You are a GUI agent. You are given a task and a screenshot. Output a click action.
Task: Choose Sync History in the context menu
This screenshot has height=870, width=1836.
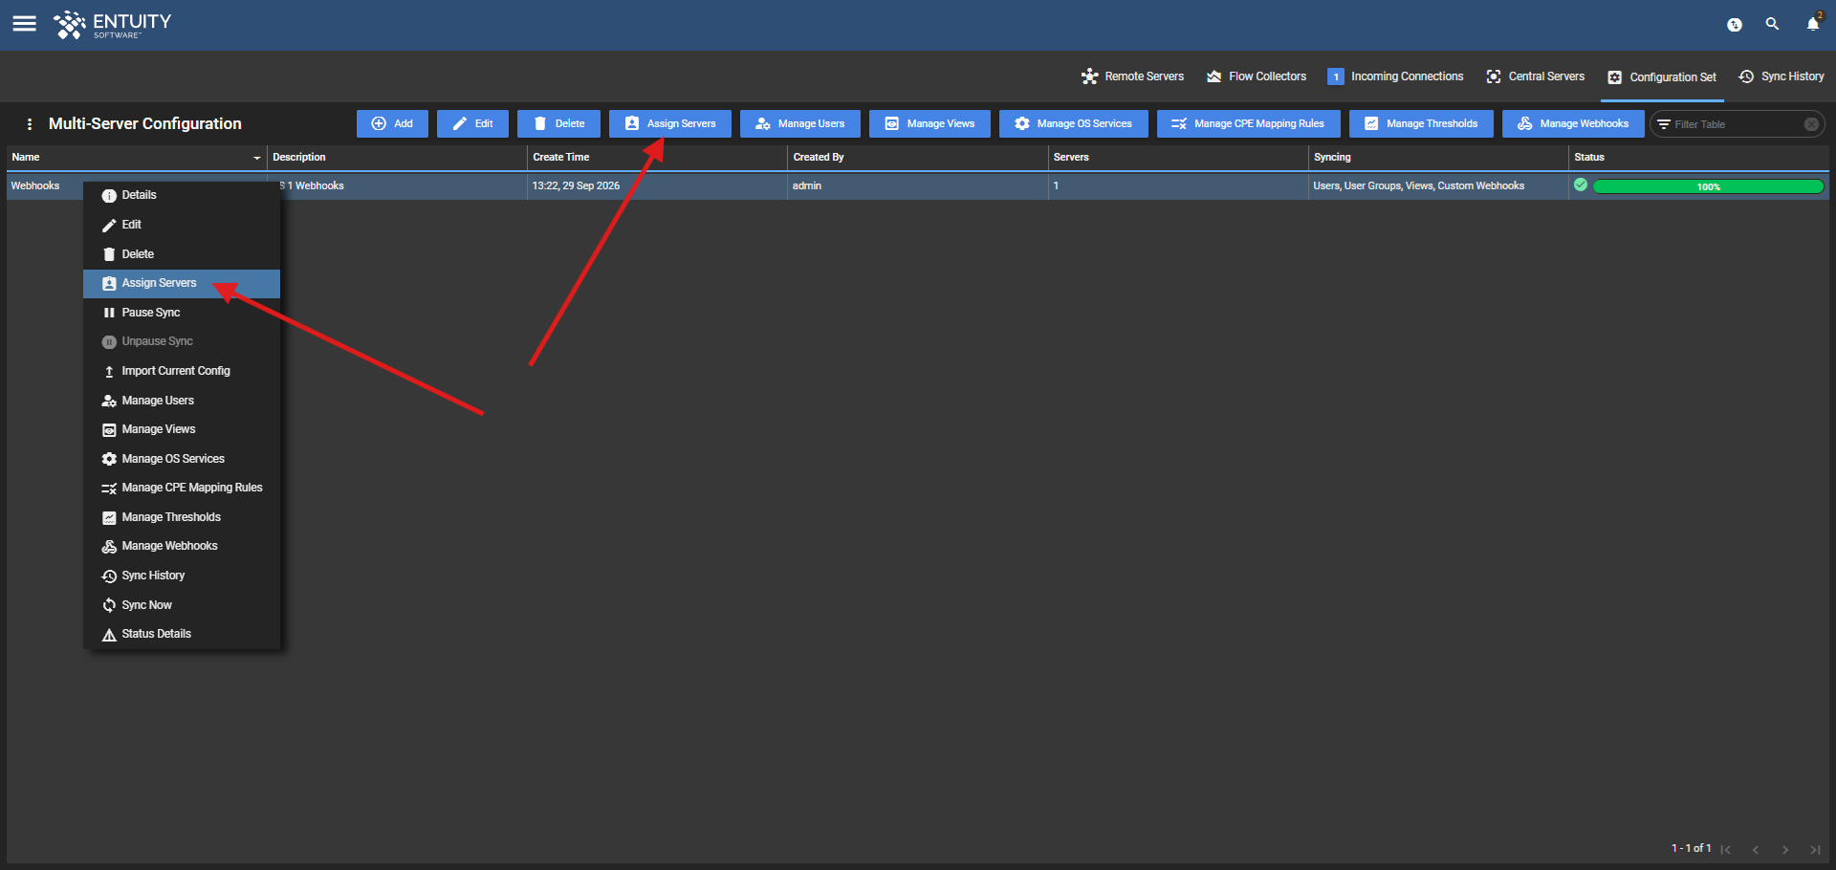tap(182, 576)
